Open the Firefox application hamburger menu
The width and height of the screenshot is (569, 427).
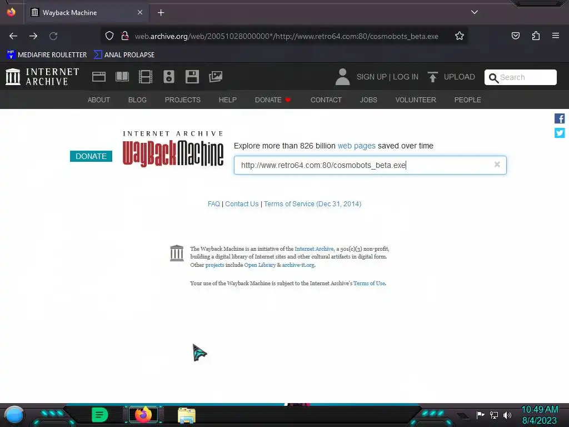point(556,36)
